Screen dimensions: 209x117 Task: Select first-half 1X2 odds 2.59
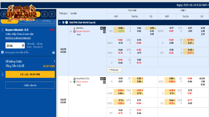click(x=203, y=31)
